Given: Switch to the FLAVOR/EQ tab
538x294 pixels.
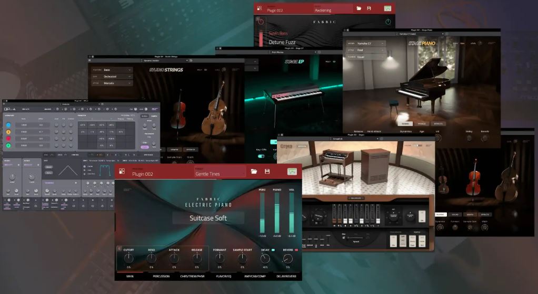Looking at the screenshot, I should click(223, 276).
